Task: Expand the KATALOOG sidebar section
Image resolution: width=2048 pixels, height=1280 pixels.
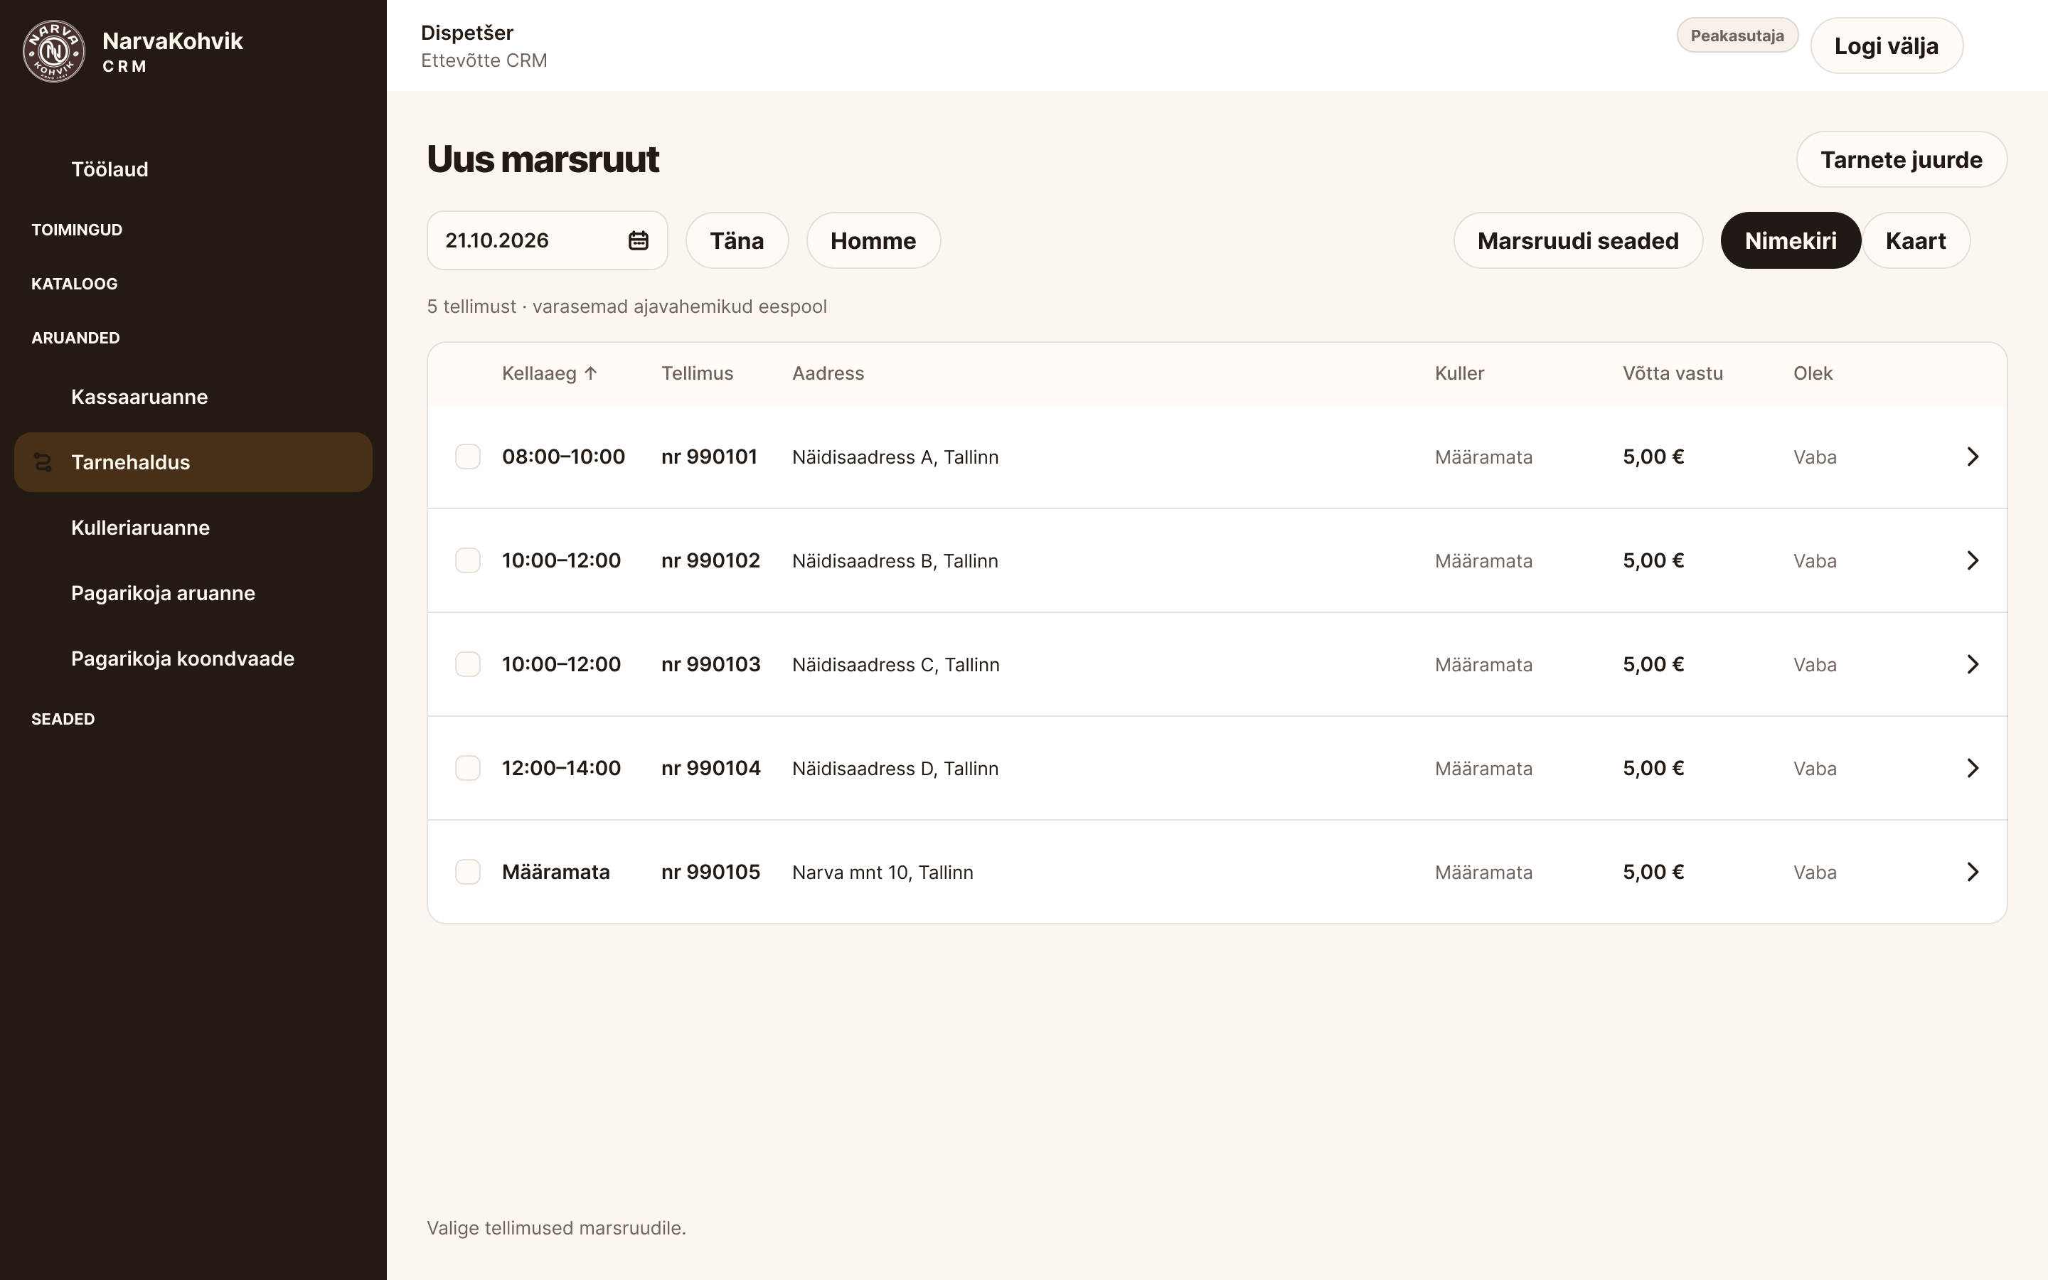Action: point(75,284)
